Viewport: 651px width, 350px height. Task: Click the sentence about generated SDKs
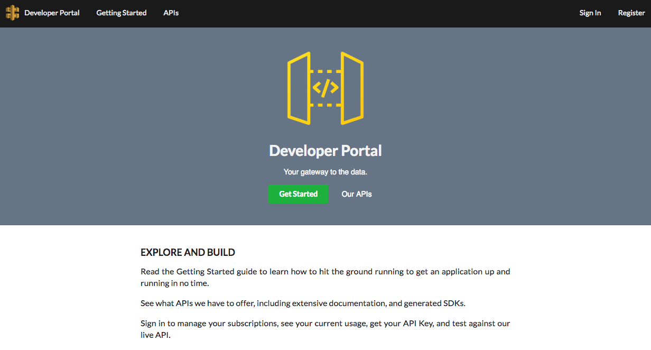tap(303, 303)
